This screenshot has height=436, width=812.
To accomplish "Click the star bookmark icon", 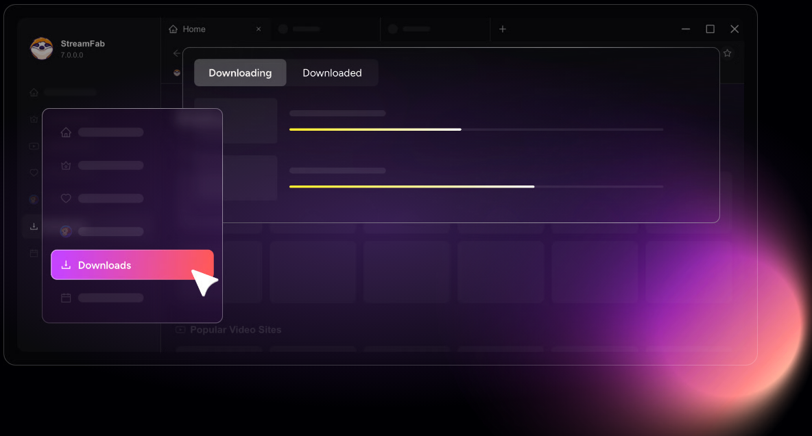I will point(728,53).
